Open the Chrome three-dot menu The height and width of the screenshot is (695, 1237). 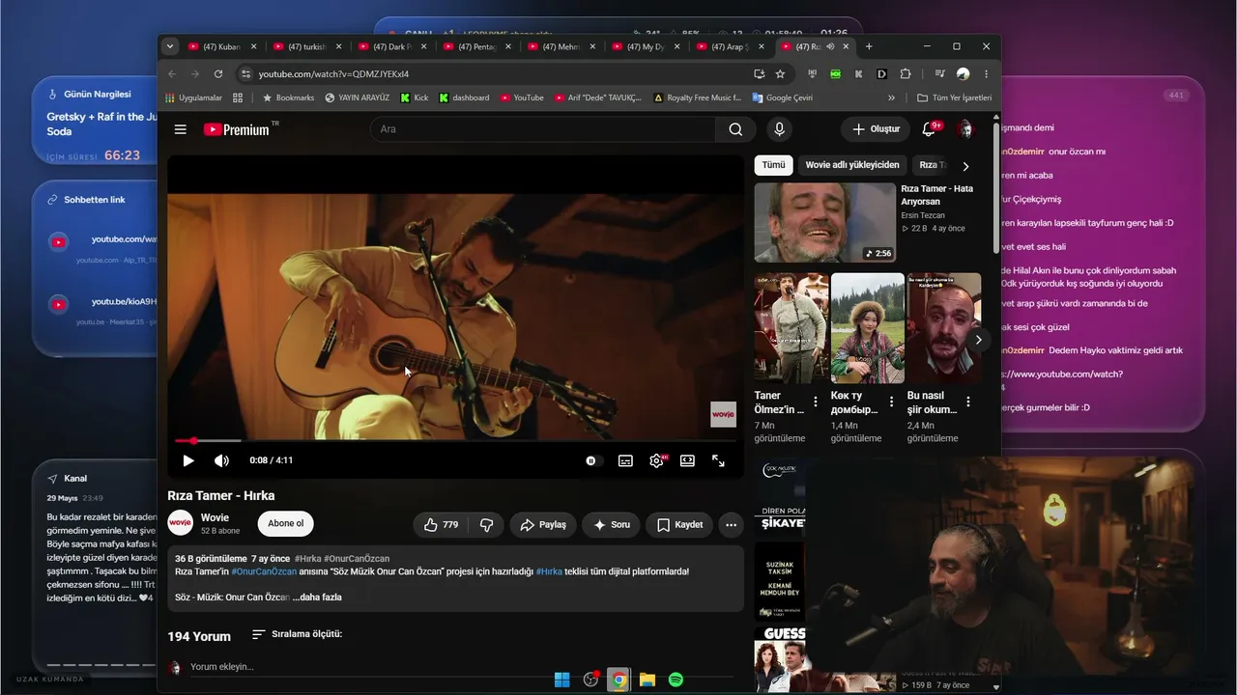tap(986, 73)
